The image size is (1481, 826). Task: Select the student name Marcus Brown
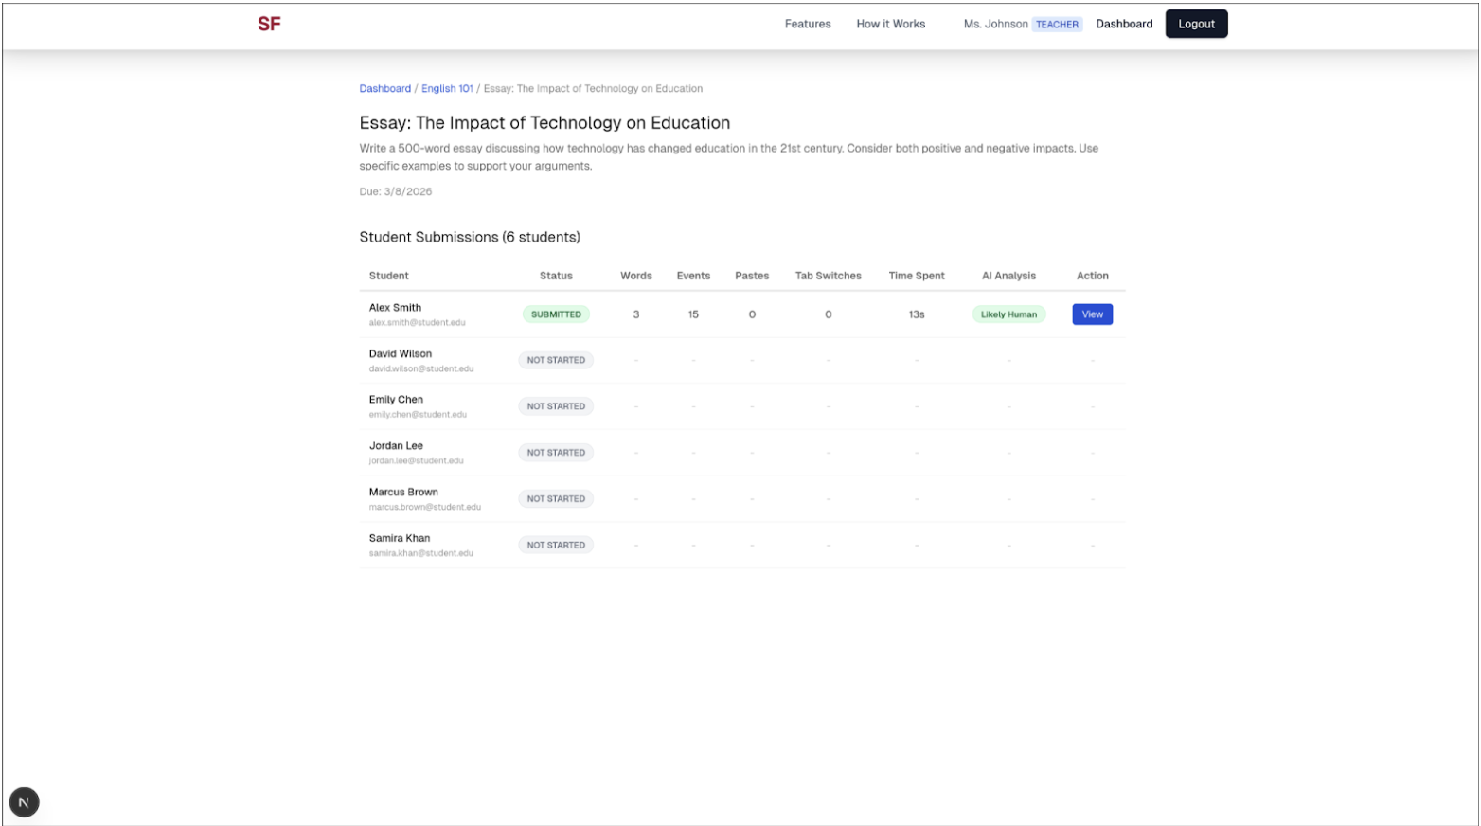click(x=403, y=492)
